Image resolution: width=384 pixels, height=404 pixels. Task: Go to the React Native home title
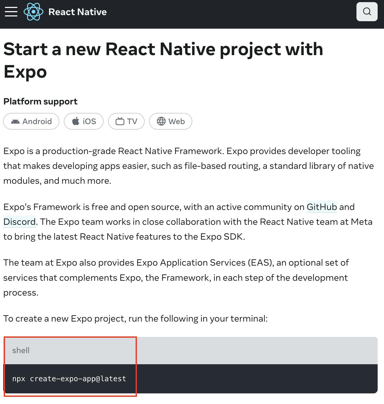coord(77,12)
